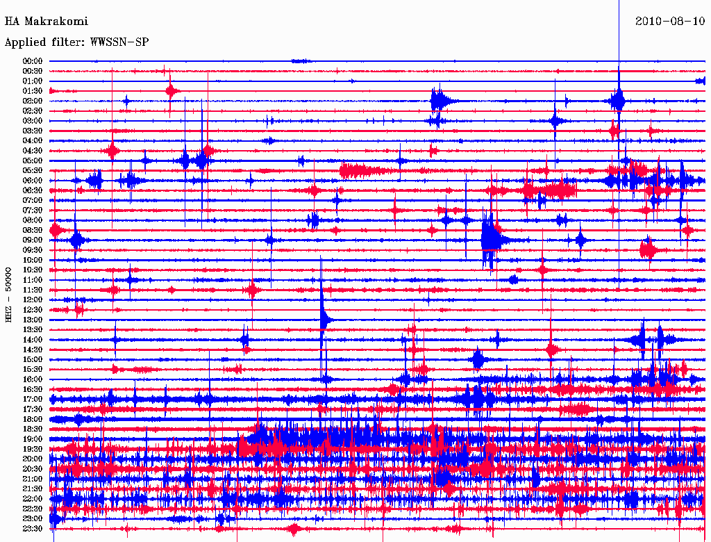711x542 pixels.
Task: Select the 20:00 time label
Action: tap(32, 459)
